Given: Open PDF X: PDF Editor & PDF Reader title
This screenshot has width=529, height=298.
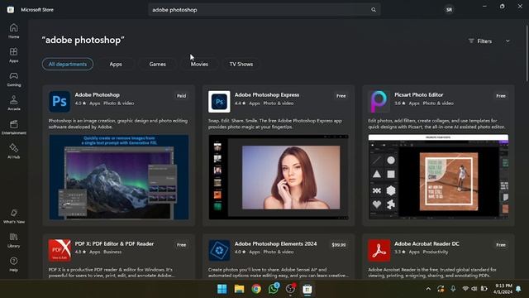Looking at the screenshot, I should point(114,244).
